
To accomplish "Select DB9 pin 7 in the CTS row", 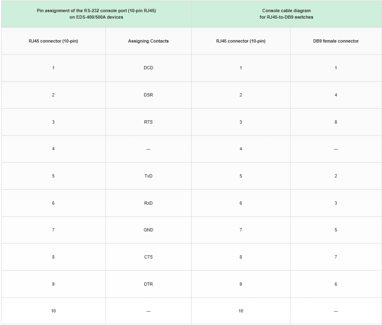I will [336, 257].
